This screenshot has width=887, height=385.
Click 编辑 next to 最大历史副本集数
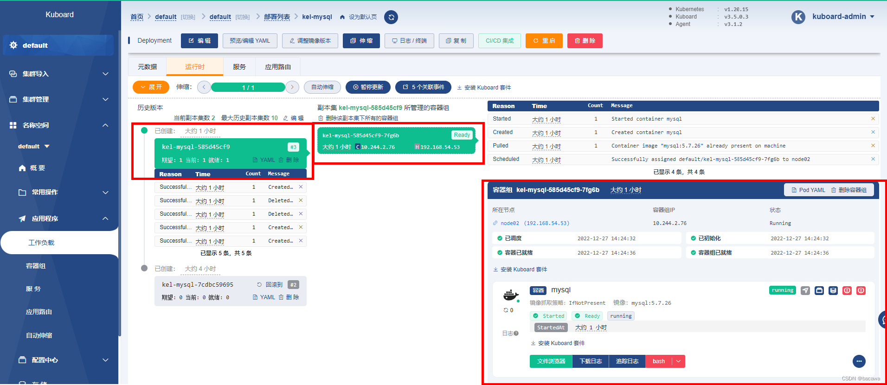(293, 118)
